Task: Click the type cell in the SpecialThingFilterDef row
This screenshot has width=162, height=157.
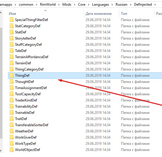Action: coord(135,20)
